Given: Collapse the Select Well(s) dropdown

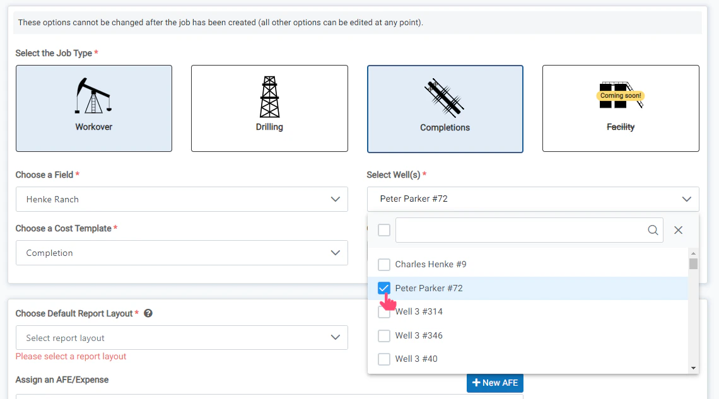Looking at the screenshot, I should click(x=687, y=199).
